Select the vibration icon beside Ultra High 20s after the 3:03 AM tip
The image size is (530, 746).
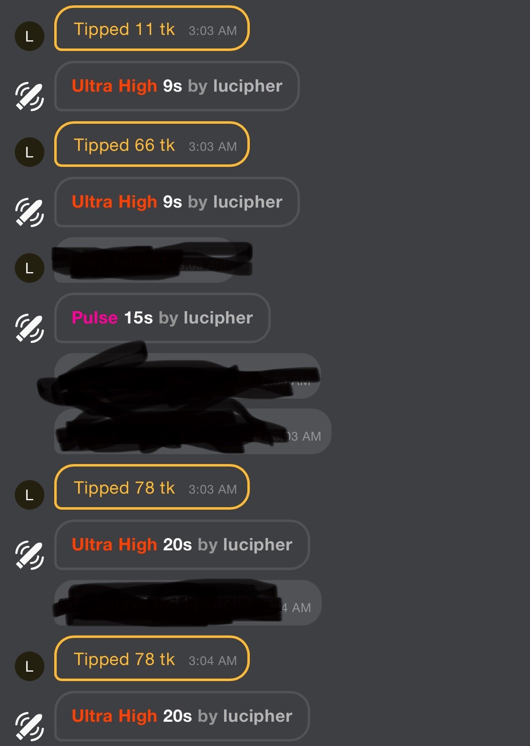tap(30, 555)
